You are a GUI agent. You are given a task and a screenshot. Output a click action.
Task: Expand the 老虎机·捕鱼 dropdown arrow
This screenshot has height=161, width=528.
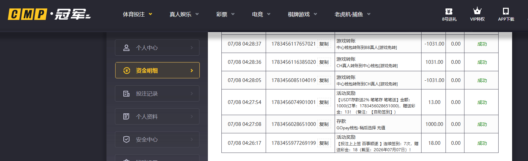click(369, 14)
